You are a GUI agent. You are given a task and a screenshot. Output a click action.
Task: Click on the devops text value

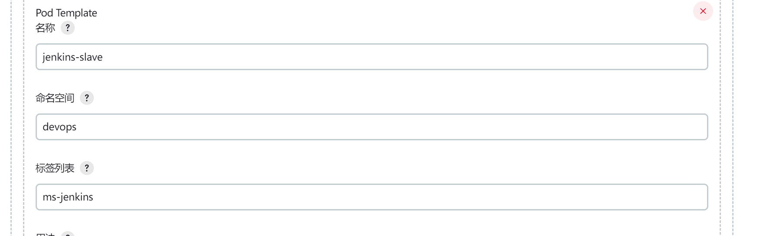pos(59,127)
